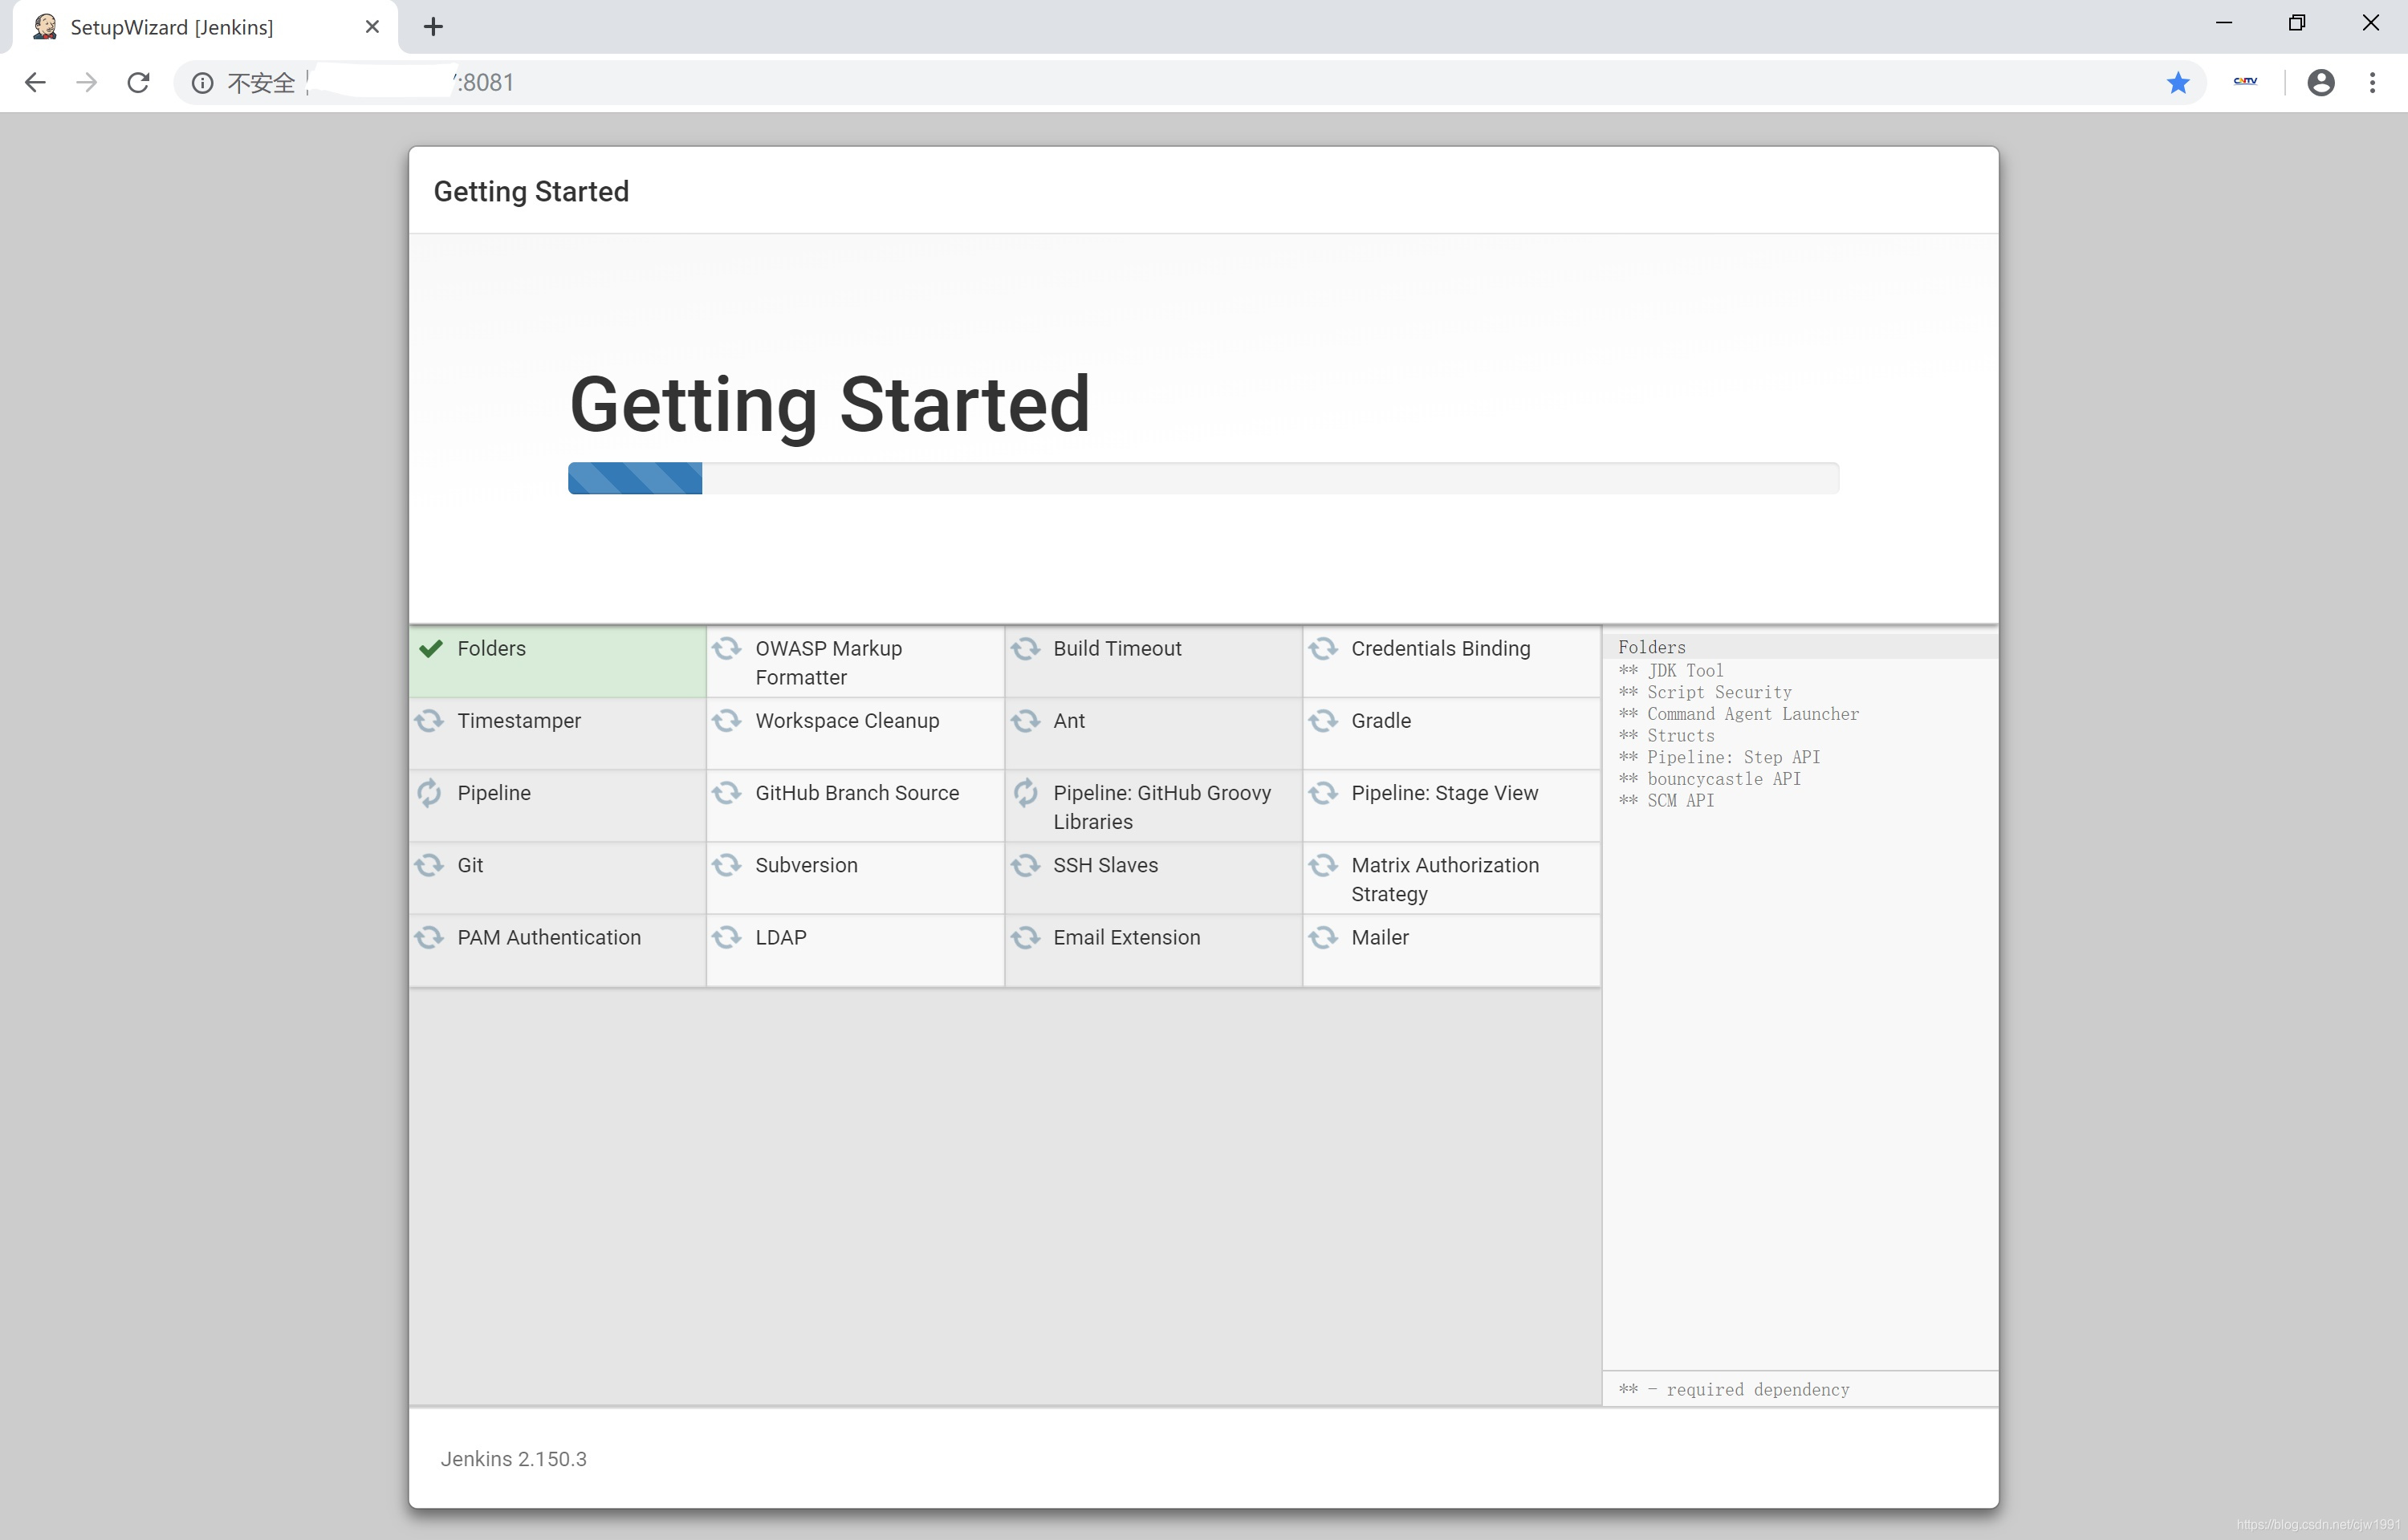
Task: Click the spinner icon beside Git
Action: (429, 865)
